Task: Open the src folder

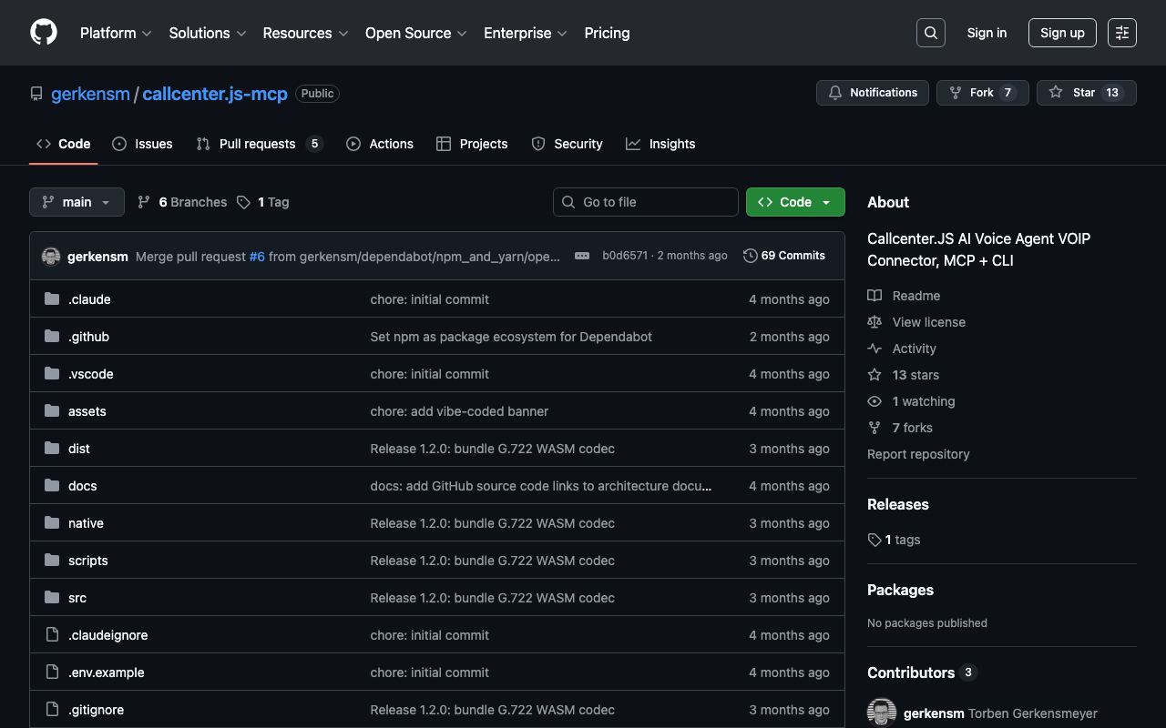Action: [77, 598]
